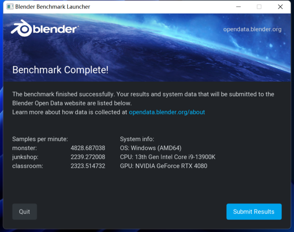Click the 'monster:' label
The image size is (294, 232).
24,148
